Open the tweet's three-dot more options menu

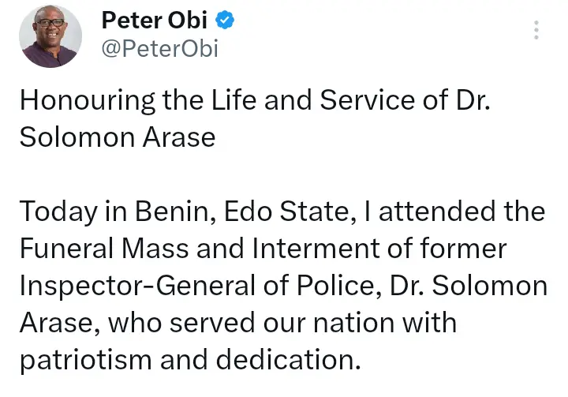click(x=536, y=31)
